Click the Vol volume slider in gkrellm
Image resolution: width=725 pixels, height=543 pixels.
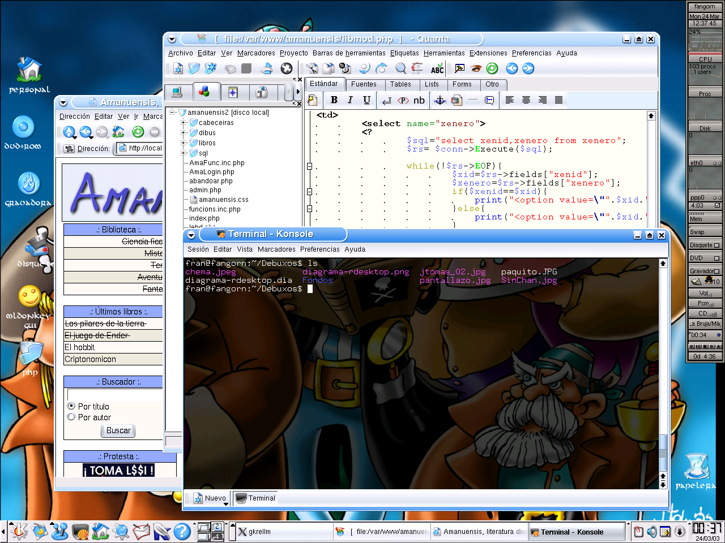tap(705, 293)
